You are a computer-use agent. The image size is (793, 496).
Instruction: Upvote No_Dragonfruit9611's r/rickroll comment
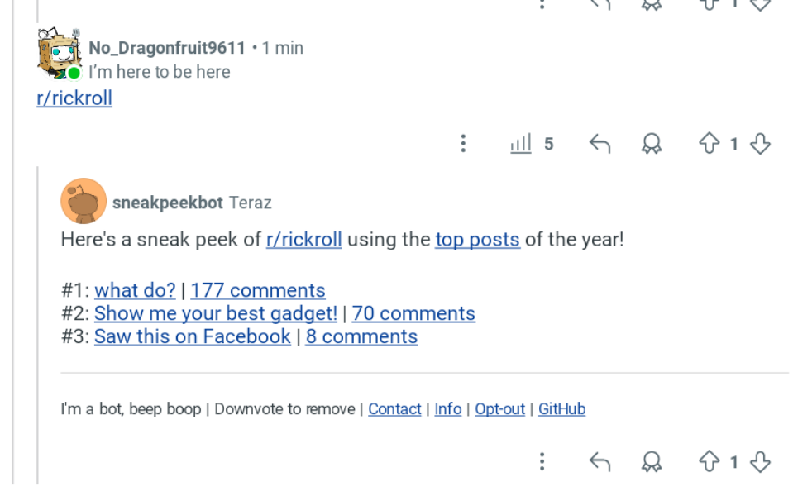709,144
